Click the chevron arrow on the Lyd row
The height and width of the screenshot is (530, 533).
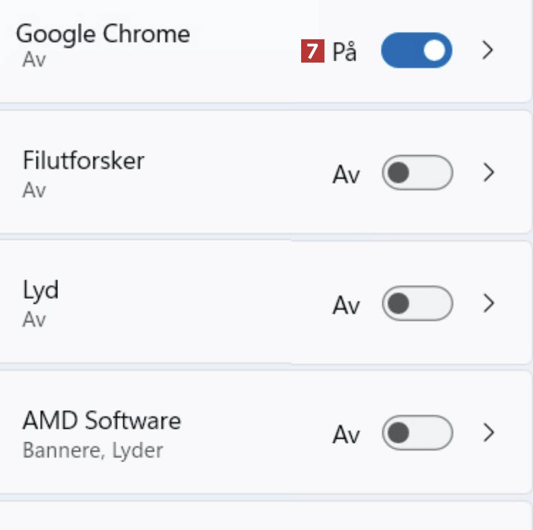pos(488,304)
